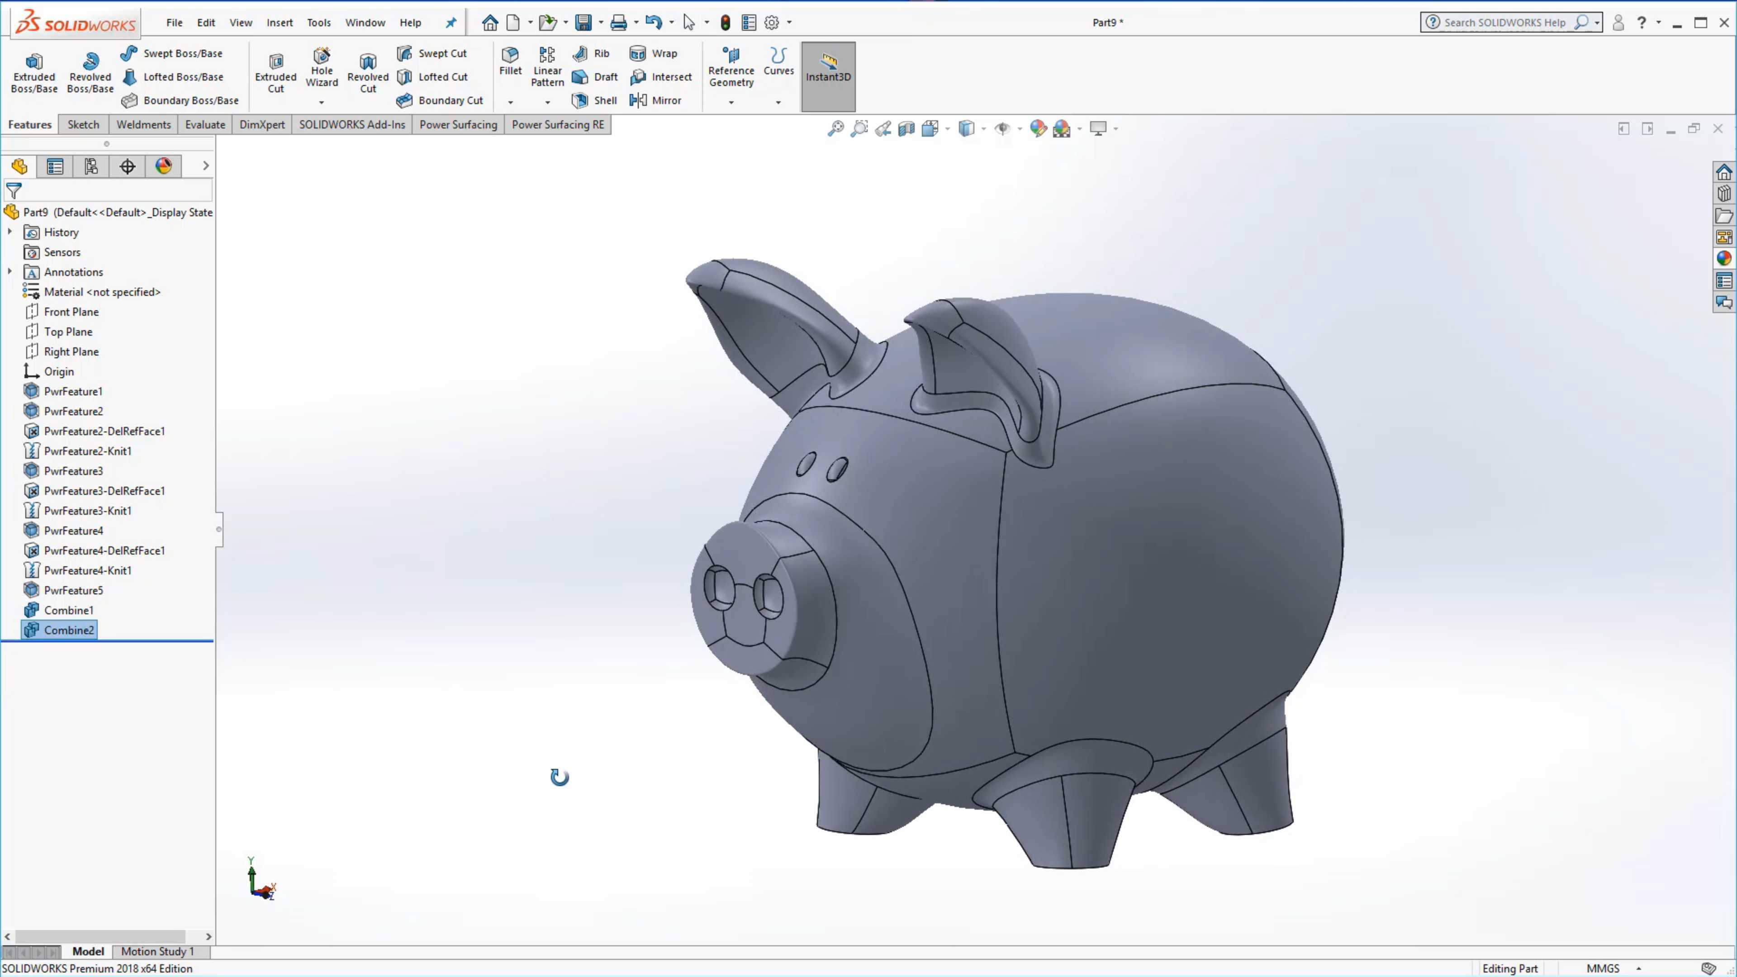The image size is (1737, 977).
Task: Choose Lofted Boss/Base feature
Action: [173, 77]
